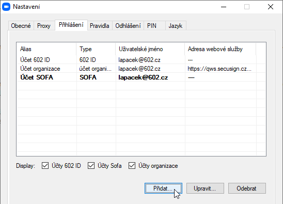Open the Proxy tab

pyautogui.click(x=44, y=26)
